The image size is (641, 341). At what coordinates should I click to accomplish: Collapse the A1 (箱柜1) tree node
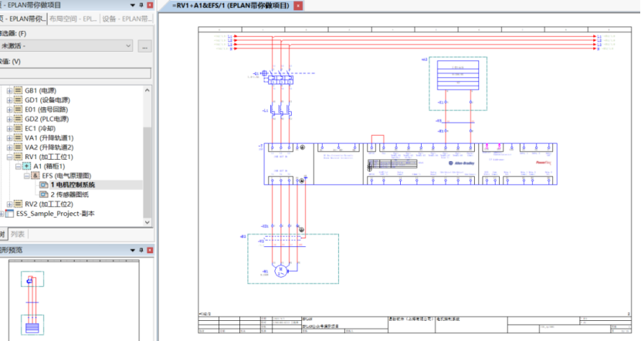point(18,166)
